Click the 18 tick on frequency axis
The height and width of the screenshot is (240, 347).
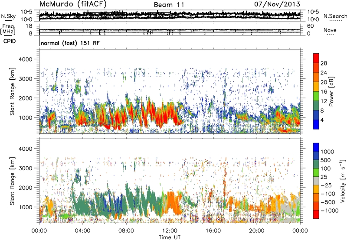tap(29, 26)
